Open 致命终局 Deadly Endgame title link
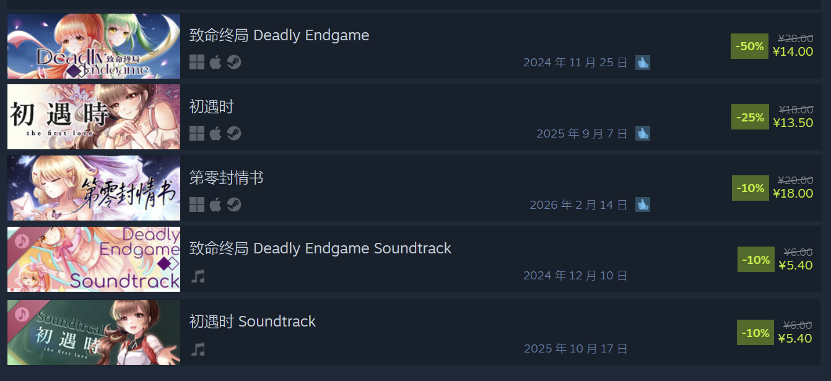 pos(279,35)
